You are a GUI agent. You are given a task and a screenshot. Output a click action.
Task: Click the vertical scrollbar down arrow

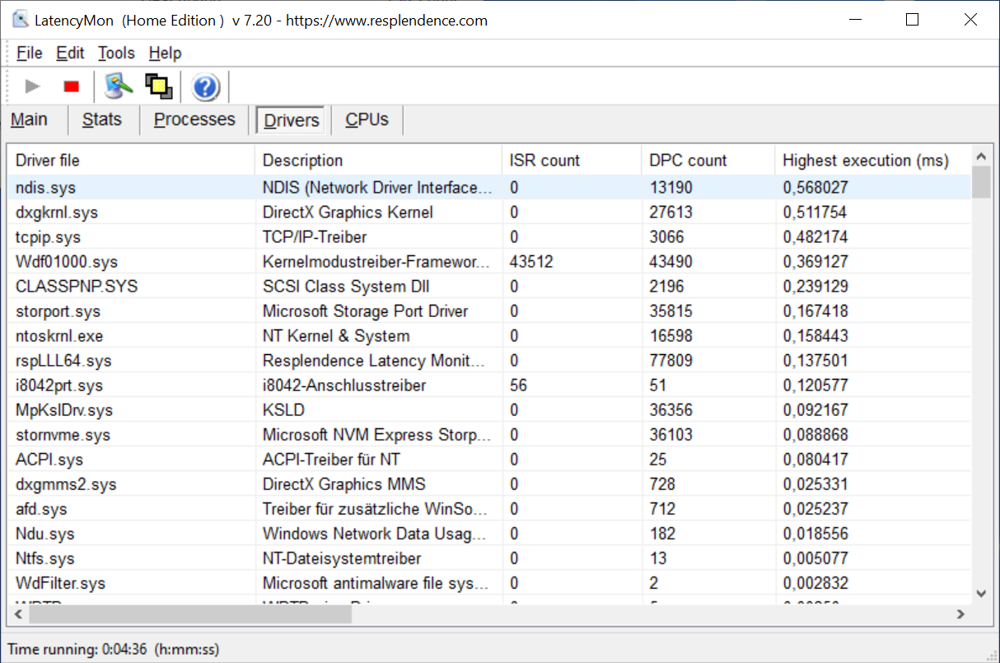click(x=981, y=593)
